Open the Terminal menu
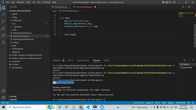 (46, 2)
